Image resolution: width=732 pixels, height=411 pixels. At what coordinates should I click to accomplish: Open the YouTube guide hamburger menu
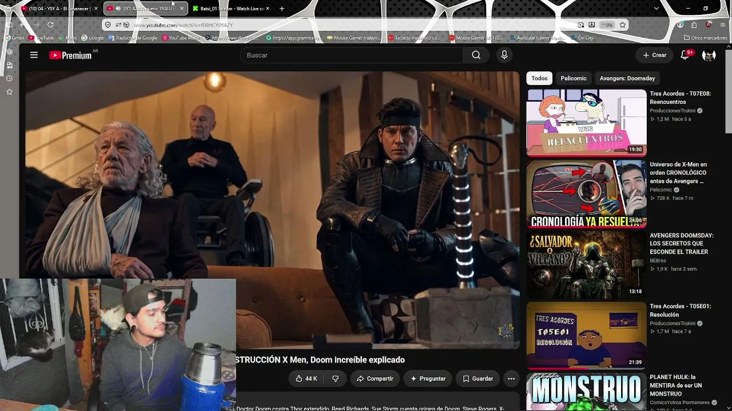click(34, 55)
